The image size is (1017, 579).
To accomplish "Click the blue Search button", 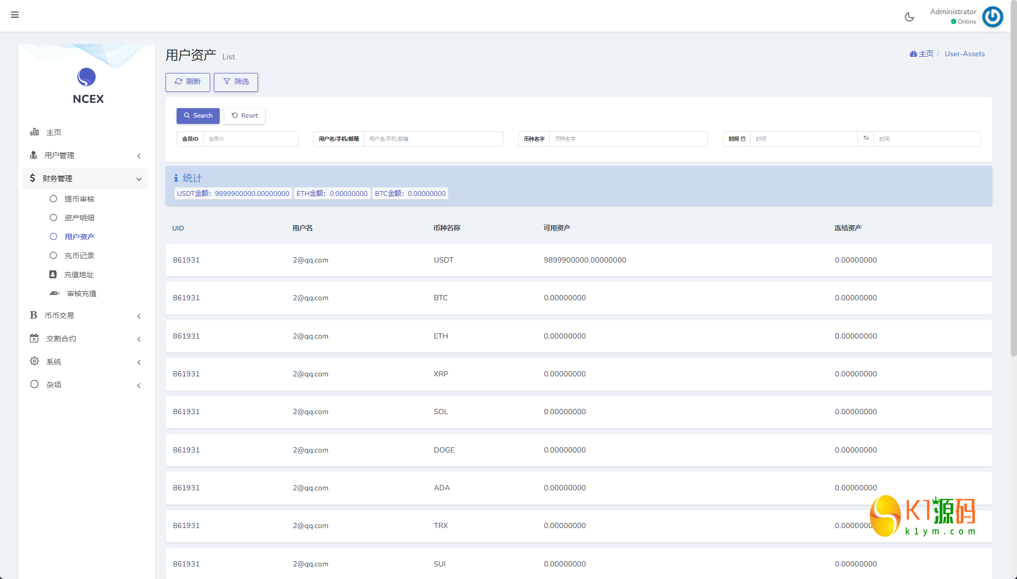I will point(198,115).
